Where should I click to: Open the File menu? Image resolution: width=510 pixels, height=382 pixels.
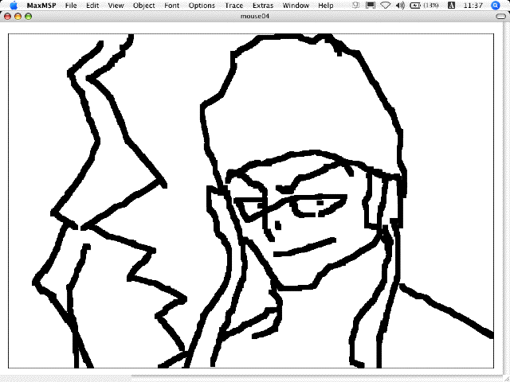click(x=71, y=6)
